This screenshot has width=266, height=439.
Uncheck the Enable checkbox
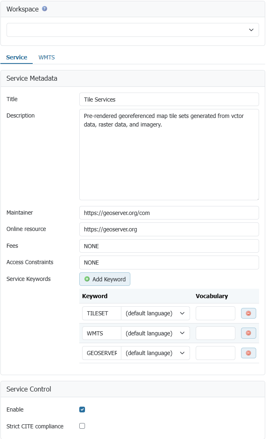pos(82,410)
